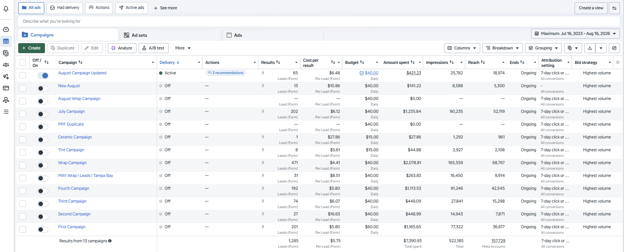Sort by Budget arrows

coord(362,62)
